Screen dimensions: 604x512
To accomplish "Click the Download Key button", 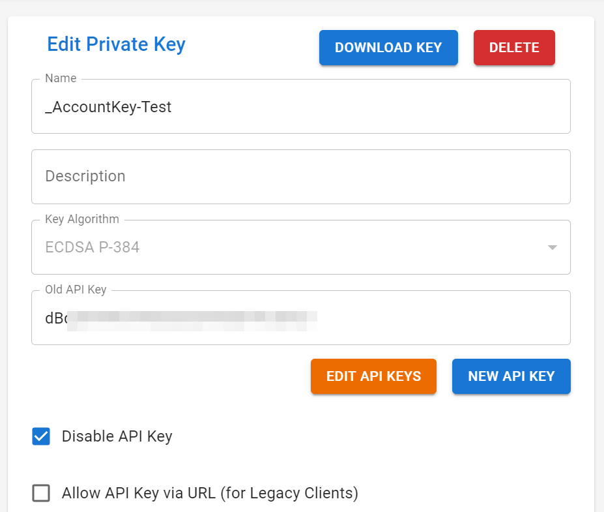I will pyautogui.click(x=388, y=47).
